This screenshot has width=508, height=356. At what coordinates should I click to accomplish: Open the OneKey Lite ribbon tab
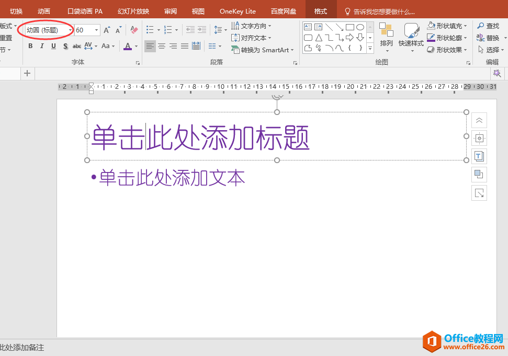click(237, 10)
